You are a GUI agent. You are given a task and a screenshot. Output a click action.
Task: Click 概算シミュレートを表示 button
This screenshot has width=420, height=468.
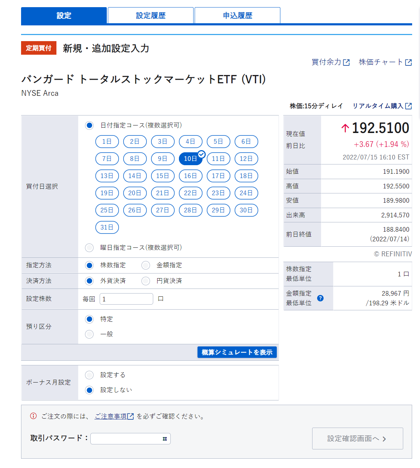pyautogui.click(x=237, y=352)
